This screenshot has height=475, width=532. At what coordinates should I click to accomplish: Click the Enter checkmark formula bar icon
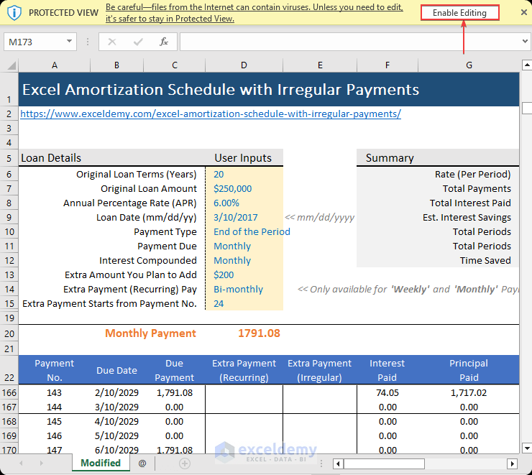138,42
